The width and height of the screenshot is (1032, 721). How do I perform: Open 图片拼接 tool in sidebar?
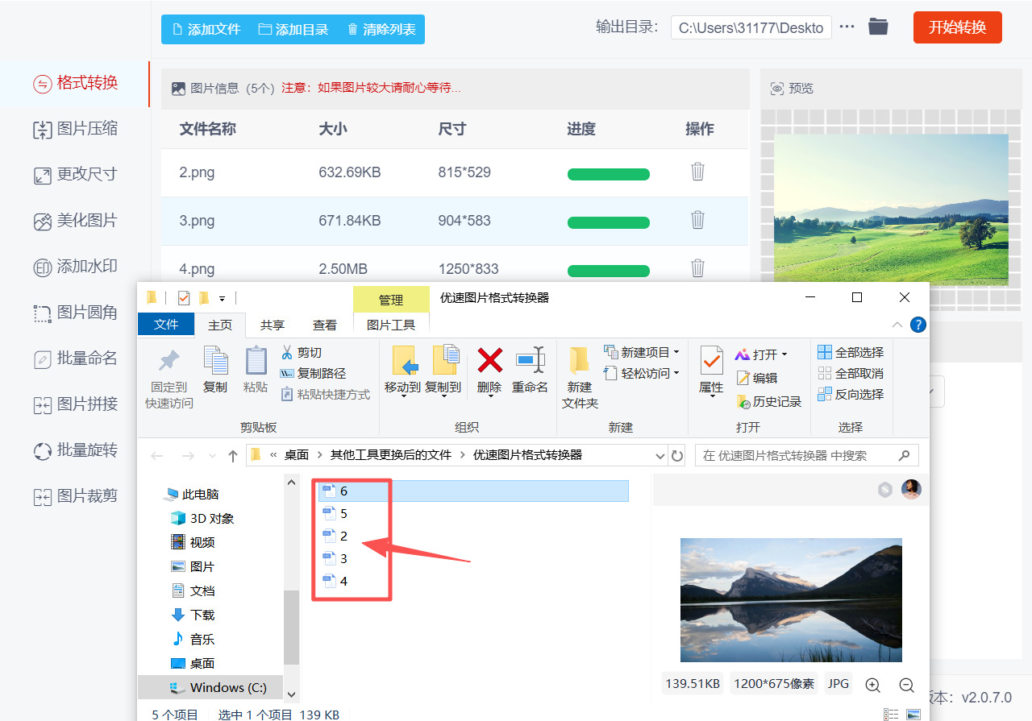(75, 404)
